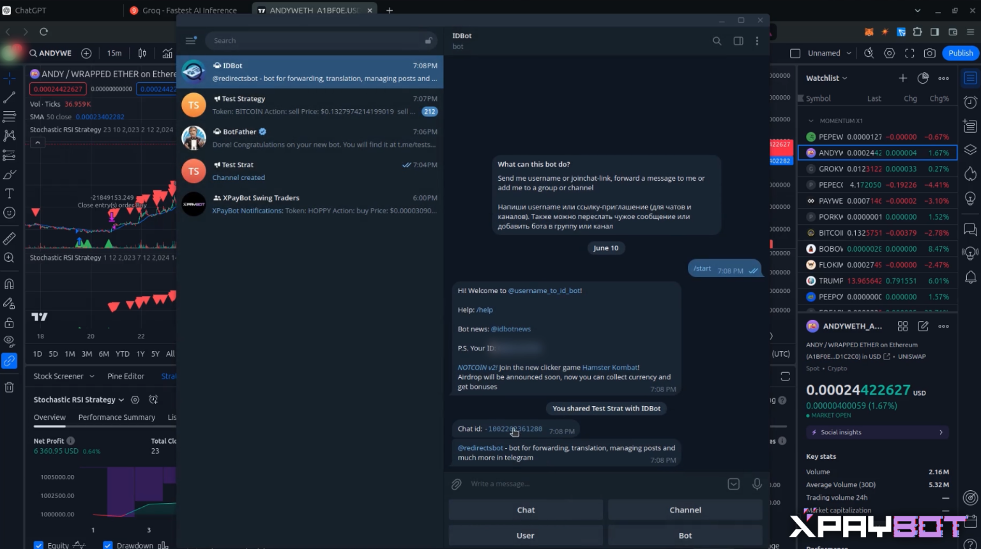Open the chart candle style selector
Image resolution: width=981 pixels, height=549 pixels.
[x=142, y=53]
